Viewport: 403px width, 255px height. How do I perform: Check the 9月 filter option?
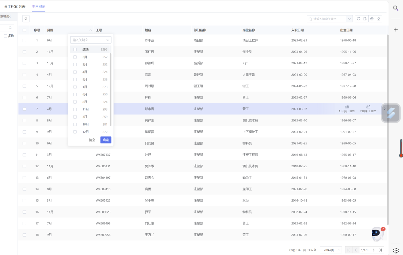(75, 79)
